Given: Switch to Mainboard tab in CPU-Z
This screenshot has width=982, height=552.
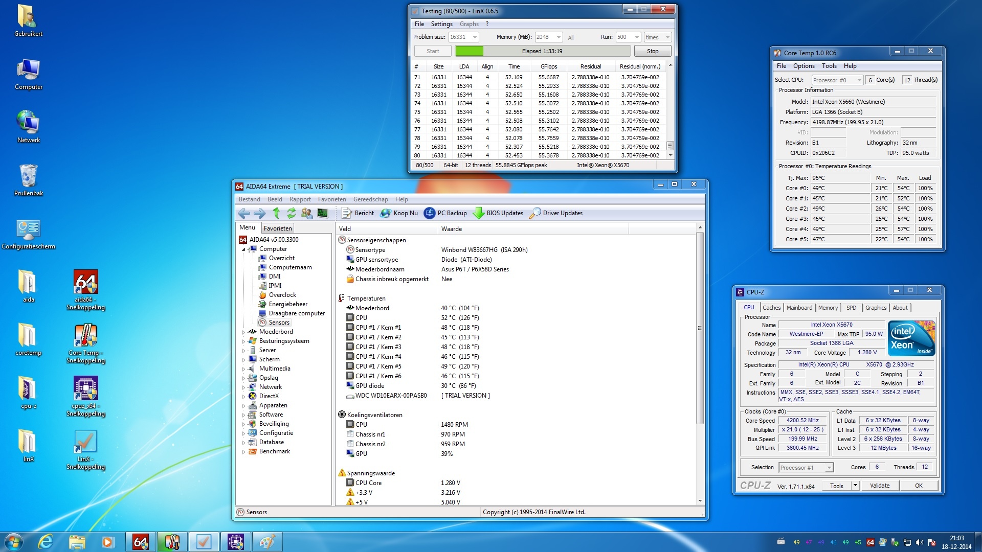Looking at the screenshot, I should click(x=799, y=308).
